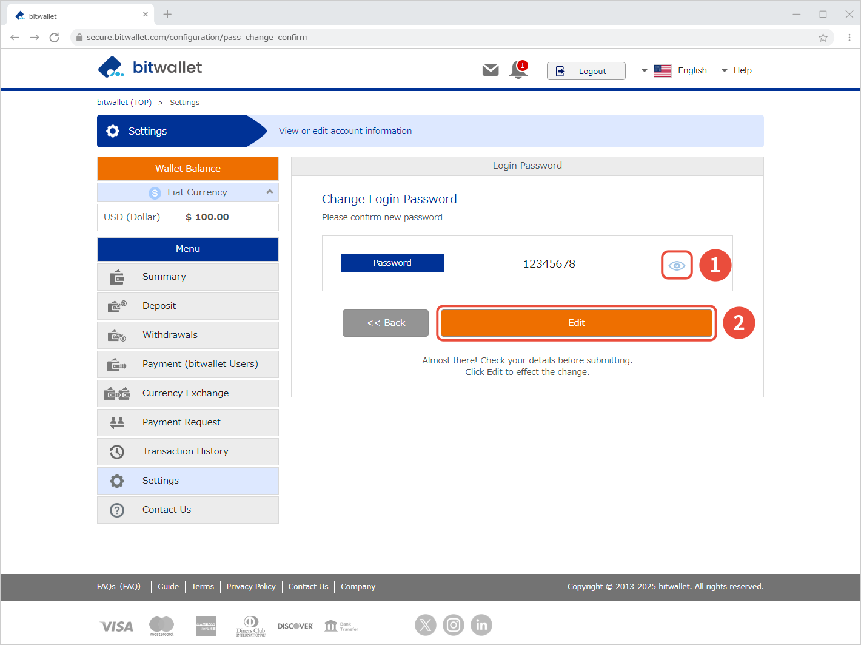Collapse the Fiat Currency section
This screenshot has width=861, height=645.
(269, 192)
